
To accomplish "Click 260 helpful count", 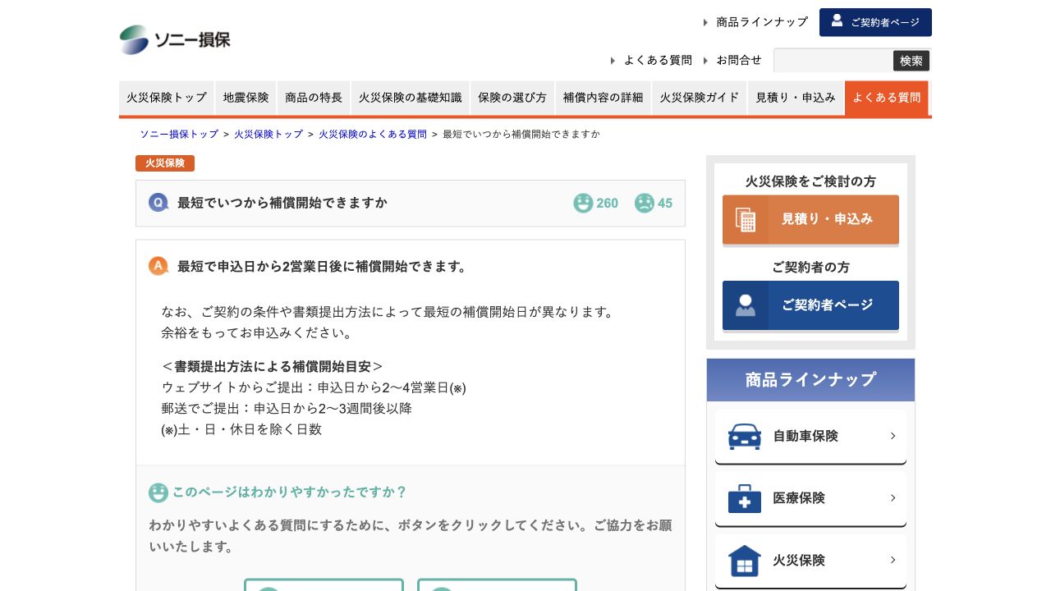I will pos(608,203).
